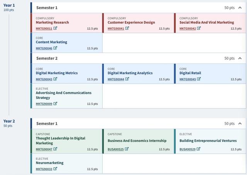Screen dimensions: 247x175
Task: Click external link icon beside MKTG90043
Action: [x=55, y=79]
